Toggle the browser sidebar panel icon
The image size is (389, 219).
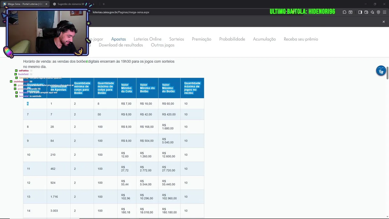(360, 12)
